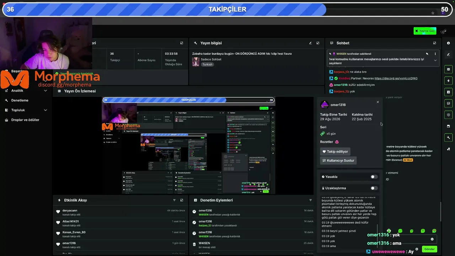
Task: Click the Sadece Sohbet category name
Action: (211, 59)
